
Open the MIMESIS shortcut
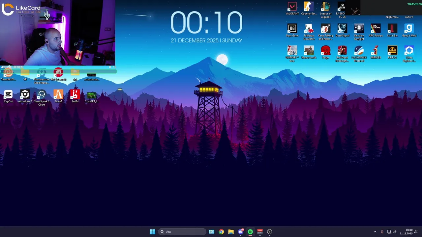point(376,52)
